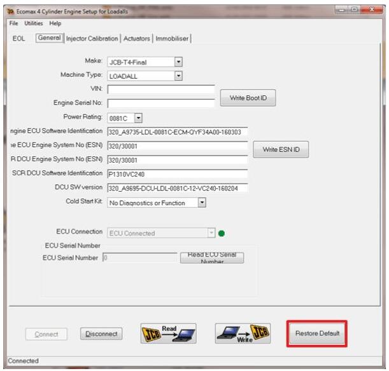389x371 pixels.
Task: Close the Ecomax setup window
Action: coord(372,10)
